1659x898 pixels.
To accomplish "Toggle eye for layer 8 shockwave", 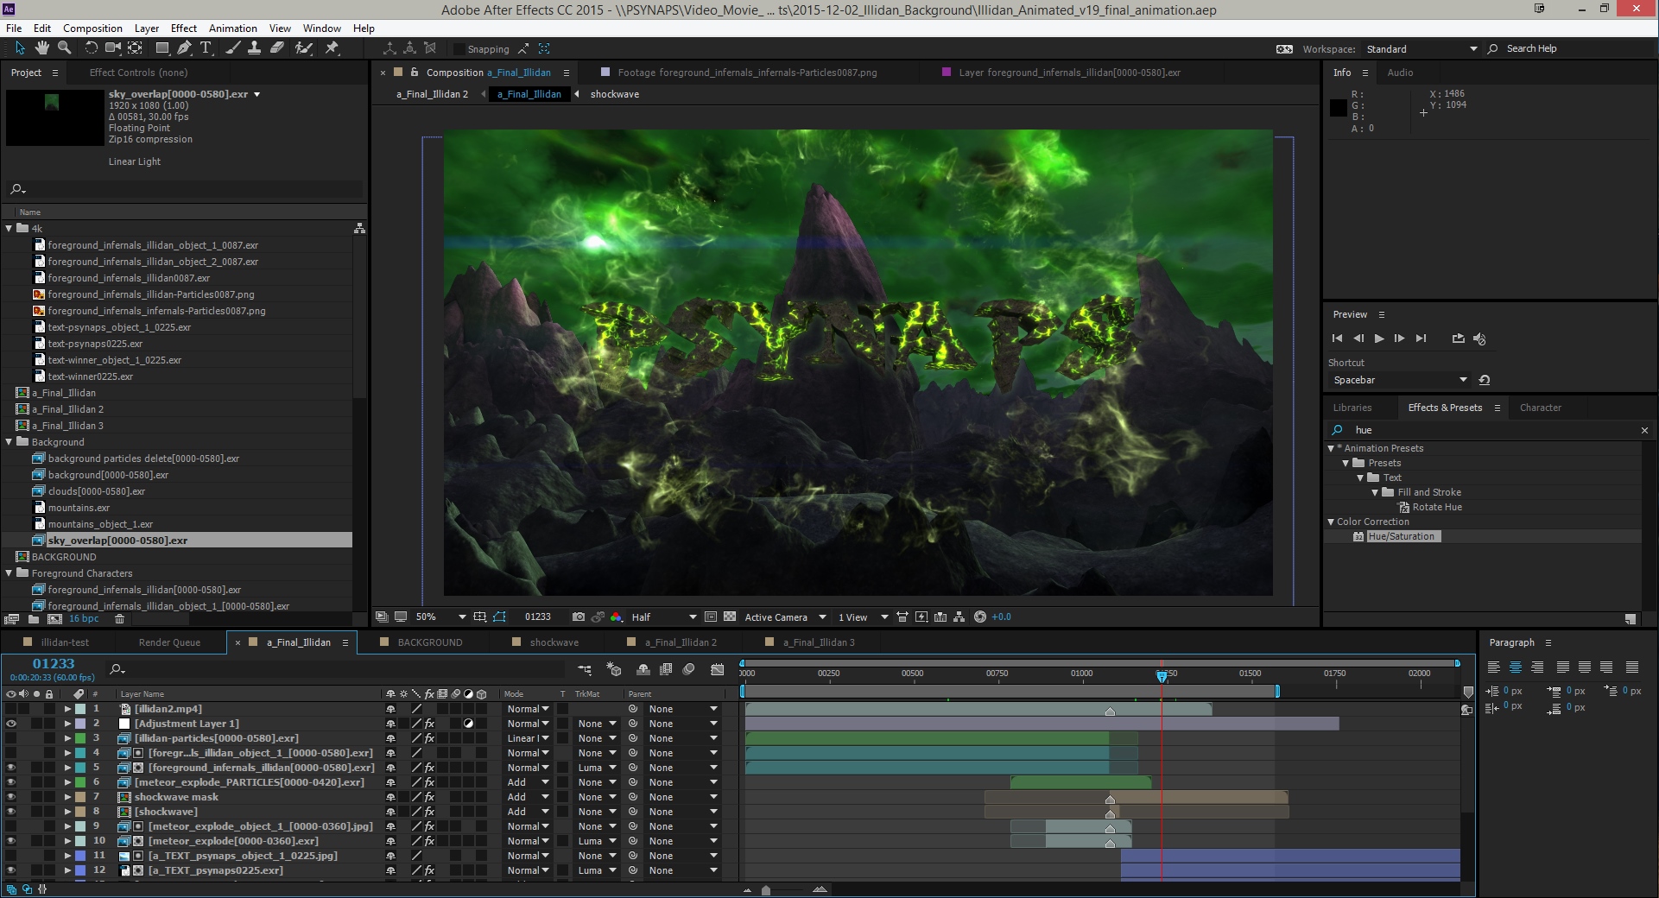I will (x=11, y=812).
